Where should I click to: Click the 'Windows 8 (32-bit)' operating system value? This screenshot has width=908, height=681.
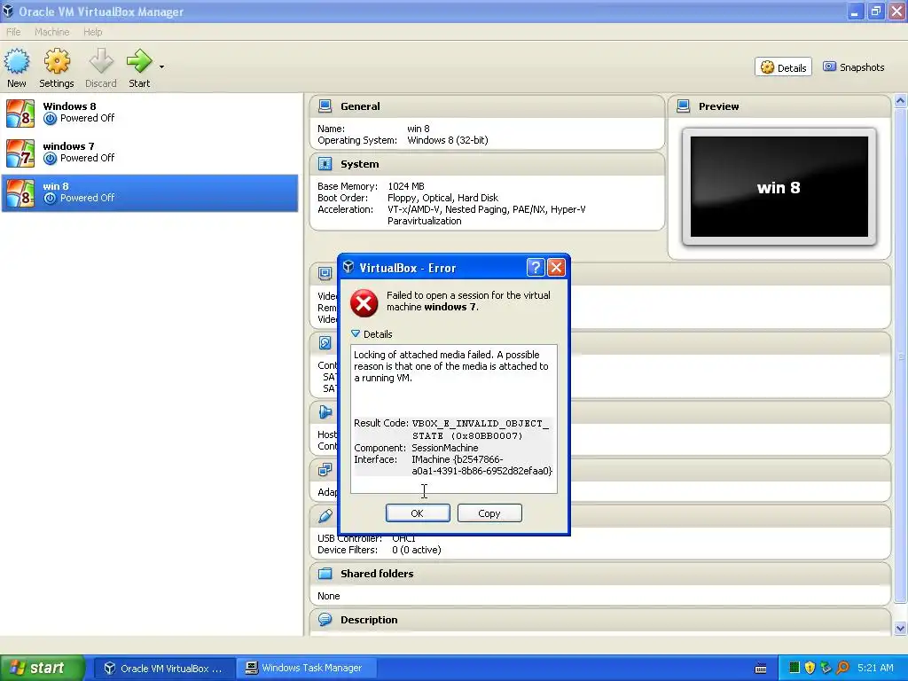point(448,140)
